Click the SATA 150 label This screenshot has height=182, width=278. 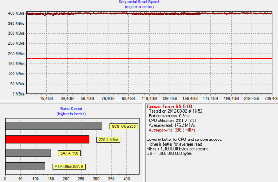[69, 153]
